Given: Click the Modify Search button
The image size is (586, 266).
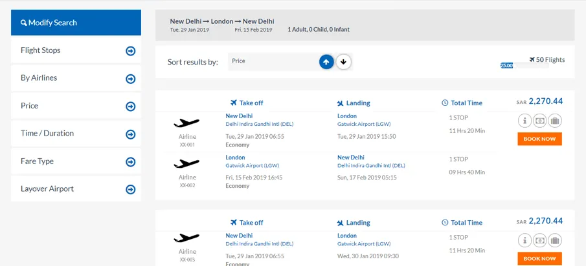Looking at the screenshot, I should tap(76, 23).
